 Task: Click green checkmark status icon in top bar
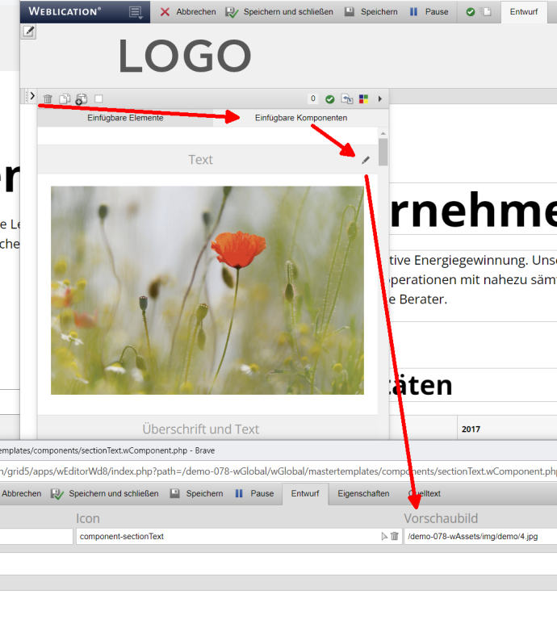click(x=471, y=12)
